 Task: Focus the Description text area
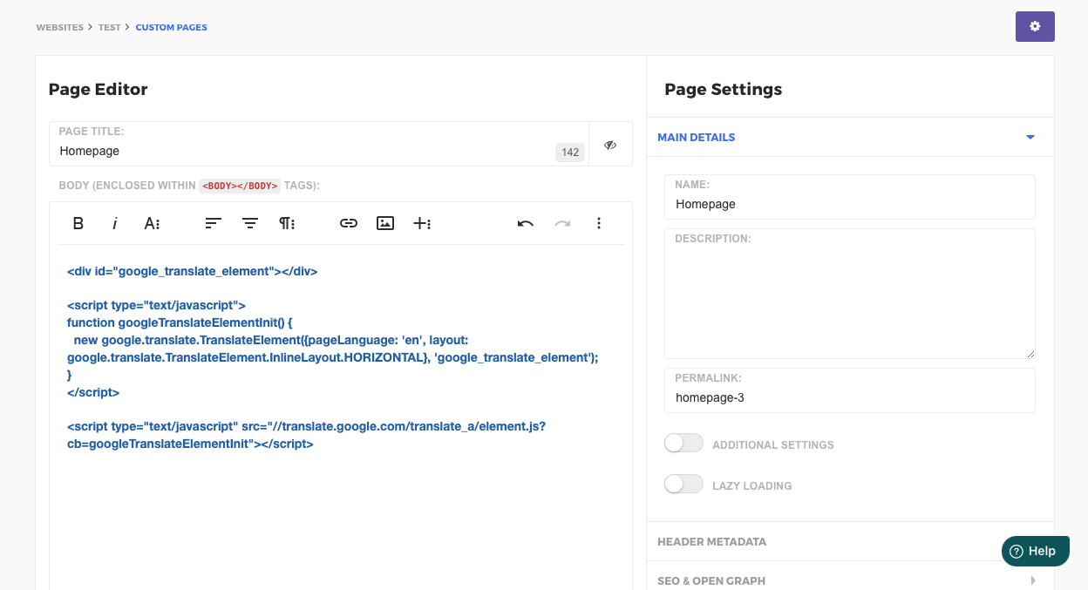[850, 294]
